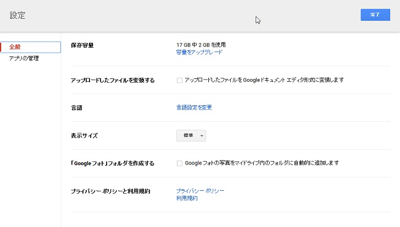
Task: Toggle the Google フォト folder checkbox
Action: click(x=179, y=163)
